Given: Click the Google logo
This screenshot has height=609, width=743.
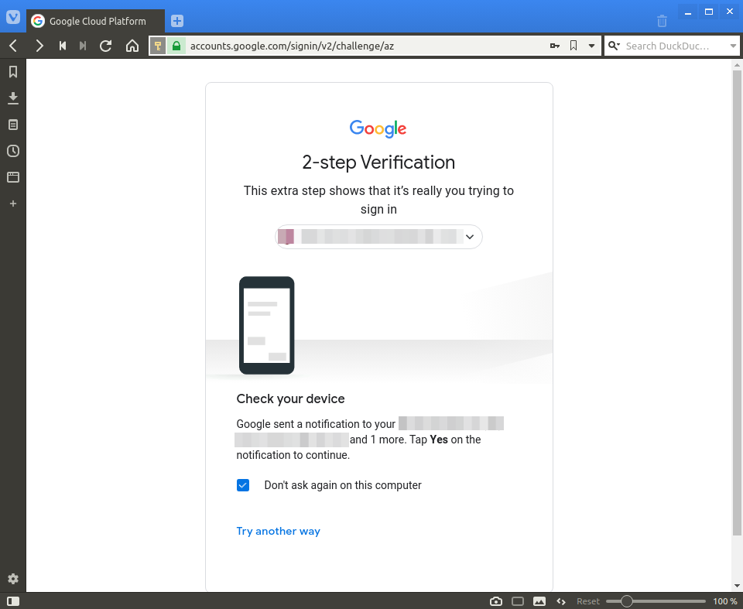Looking at the screenshot, I should coord(378,128).
